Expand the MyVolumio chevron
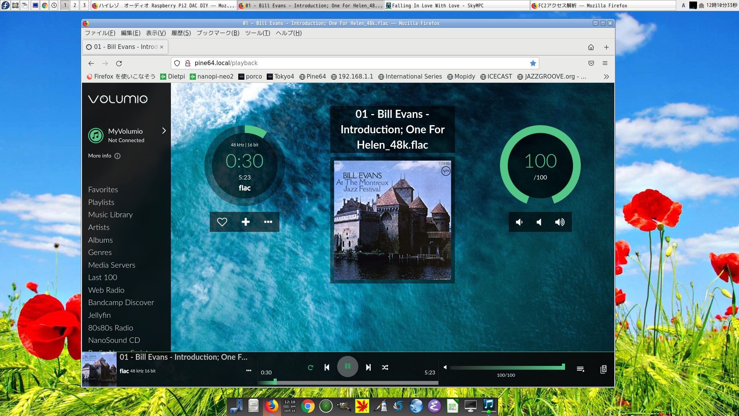739x416 pixels. (164, 131)
